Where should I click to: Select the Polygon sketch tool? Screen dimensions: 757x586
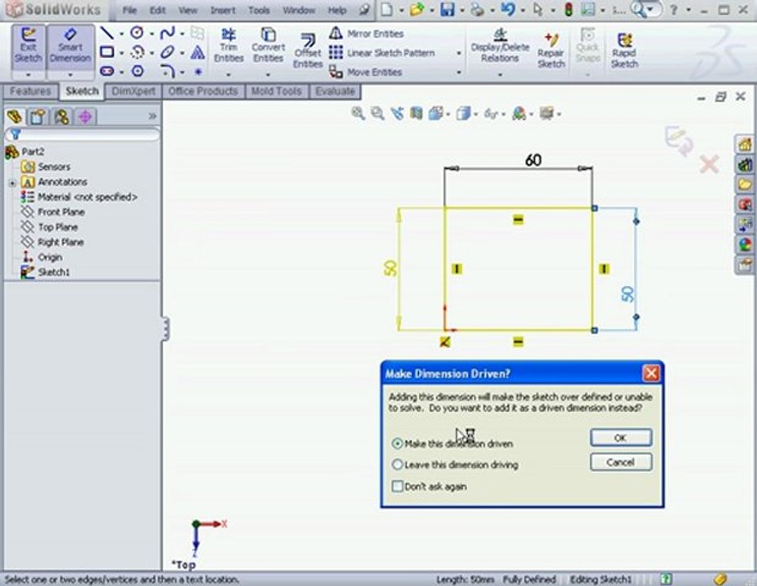click(137, 71)
